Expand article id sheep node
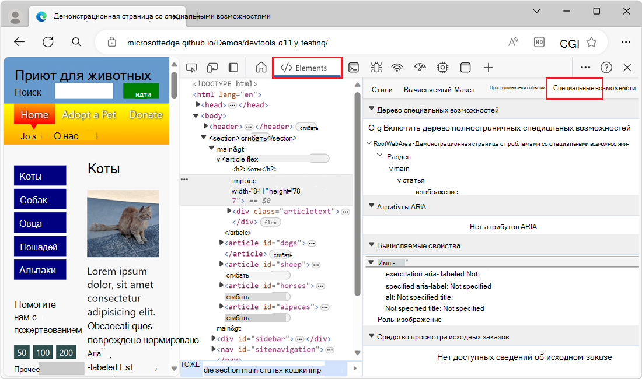This screenshot has height=379, width=642. (x=222, y=264)
